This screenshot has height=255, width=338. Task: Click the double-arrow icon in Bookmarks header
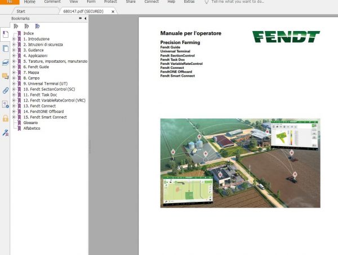click(x=81, y=19)
